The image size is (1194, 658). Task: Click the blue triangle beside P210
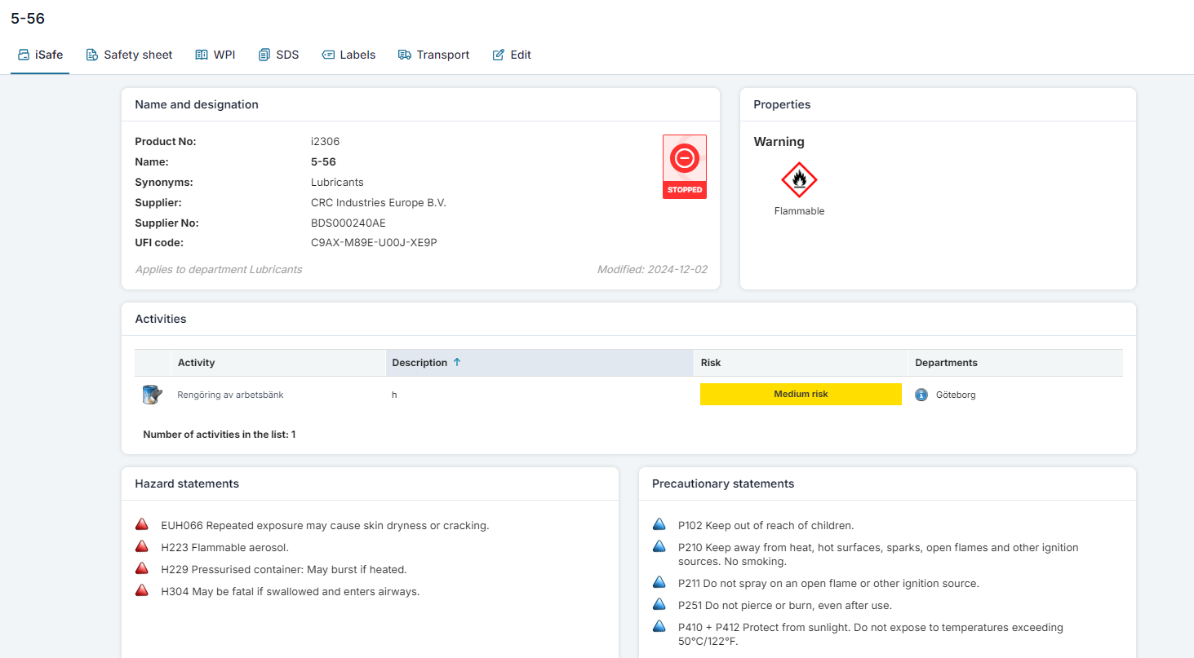(659, 546)
